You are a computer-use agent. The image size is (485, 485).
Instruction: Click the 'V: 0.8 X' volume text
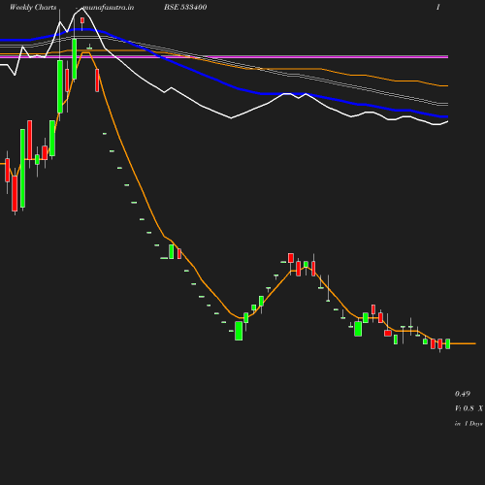pos(469,408)
